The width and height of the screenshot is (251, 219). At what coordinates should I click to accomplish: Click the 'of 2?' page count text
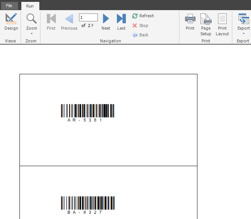87,25
